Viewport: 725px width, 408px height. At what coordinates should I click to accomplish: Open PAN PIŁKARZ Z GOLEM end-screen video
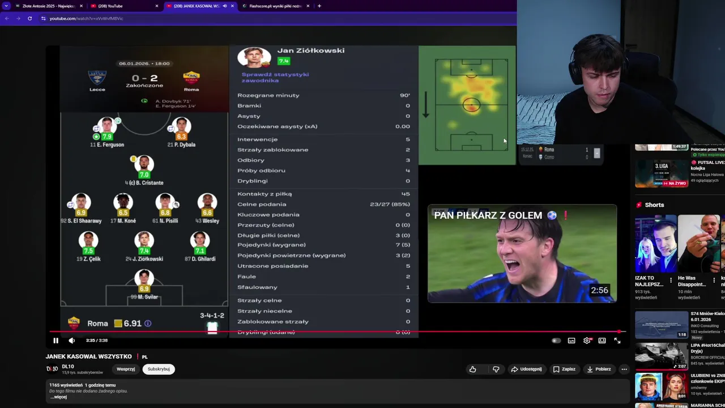522,253
